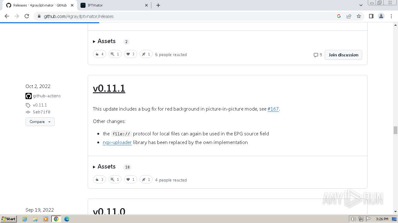Open the v0.11.0 release title
The height and width of the screenshot is (223, 398).
point(109,211)
